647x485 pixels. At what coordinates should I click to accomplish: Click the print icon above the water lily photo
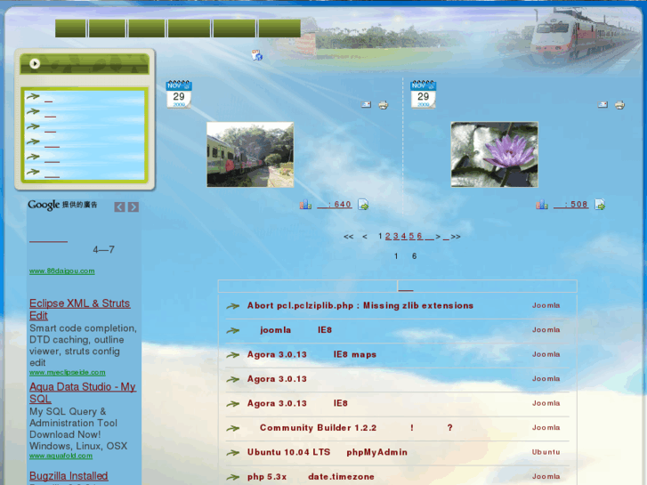[x=619, y=105]
